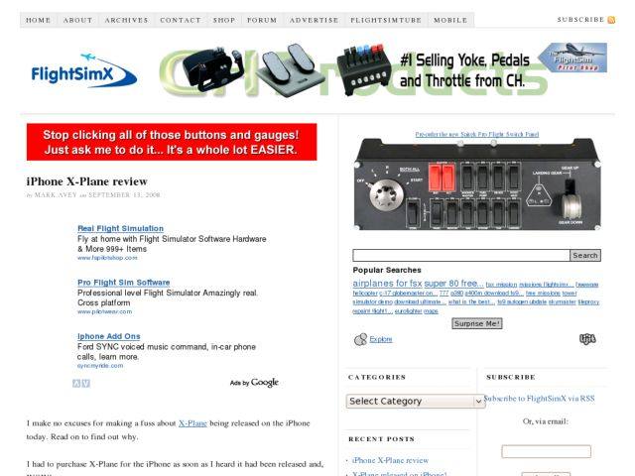
Task: Click the Search button
Action: [585, 256]
